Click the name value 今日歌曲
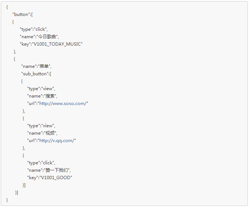Screen dimensions: 249x207 [47, 37]
